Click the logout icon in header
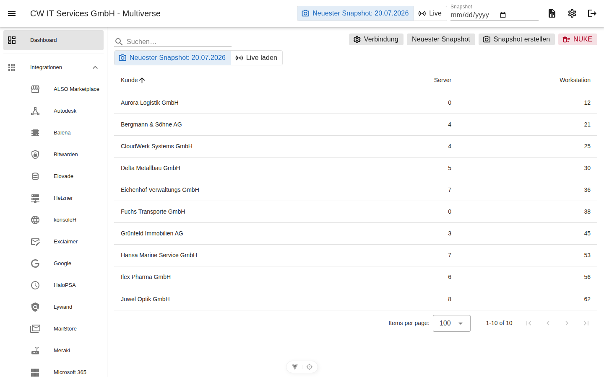 tap(592, 13)
